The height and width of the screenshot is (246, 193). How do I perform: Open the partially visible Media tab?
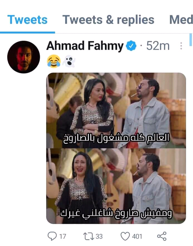181,20
